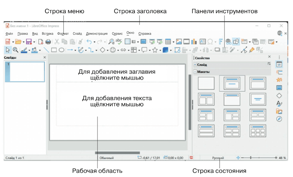Image resolution: width=293 pixels, height=177 pixels.
Task: Expand the Слайд section in Properties
Action: click(195, 65)
